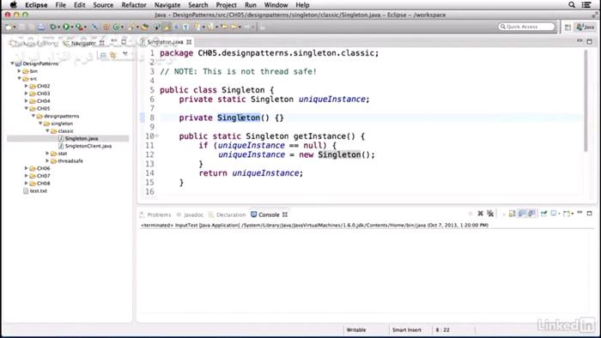Click Open Console icon
This screenshot has height=338, width=601.
point(567,214)
